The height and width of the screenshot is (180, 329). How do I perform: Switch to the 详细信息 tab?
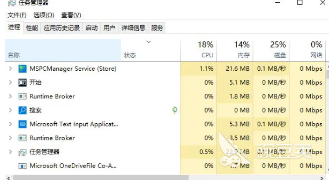pyautogui.click(x=133, y=28)
